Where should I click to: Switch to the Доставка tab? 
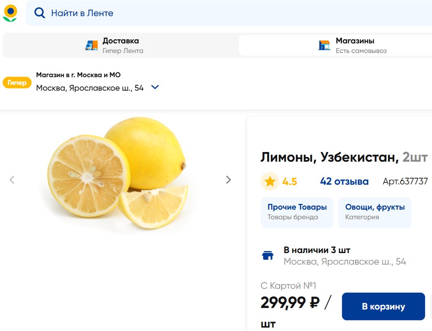tap(121, 45)
